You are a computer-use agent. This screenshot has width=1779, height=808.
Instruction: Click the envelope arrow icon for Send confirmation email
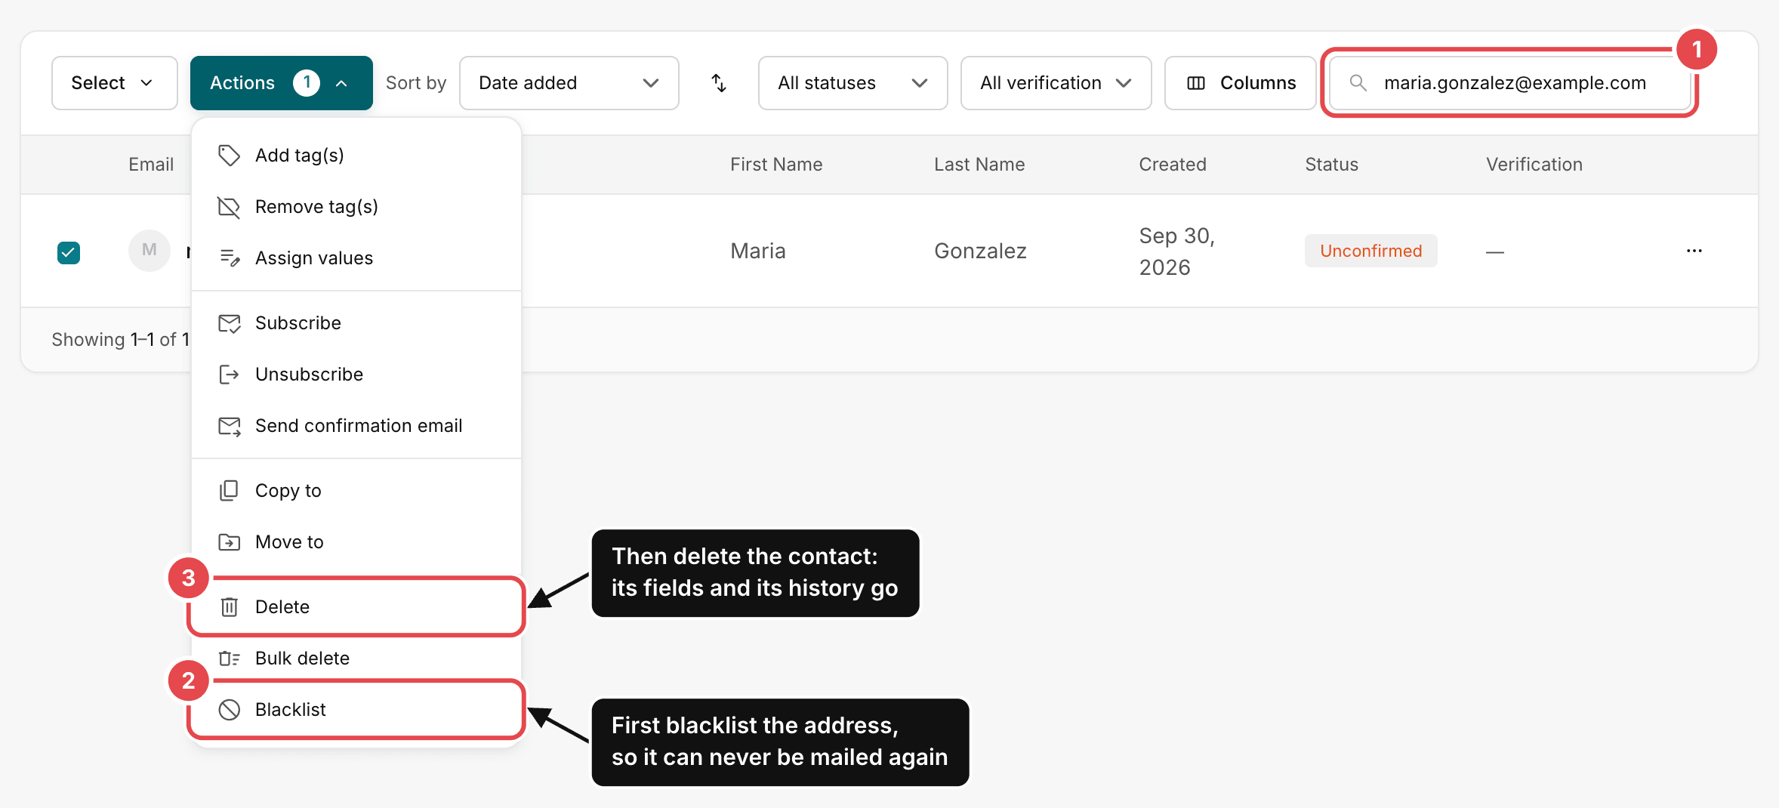[x=229, y=426]
